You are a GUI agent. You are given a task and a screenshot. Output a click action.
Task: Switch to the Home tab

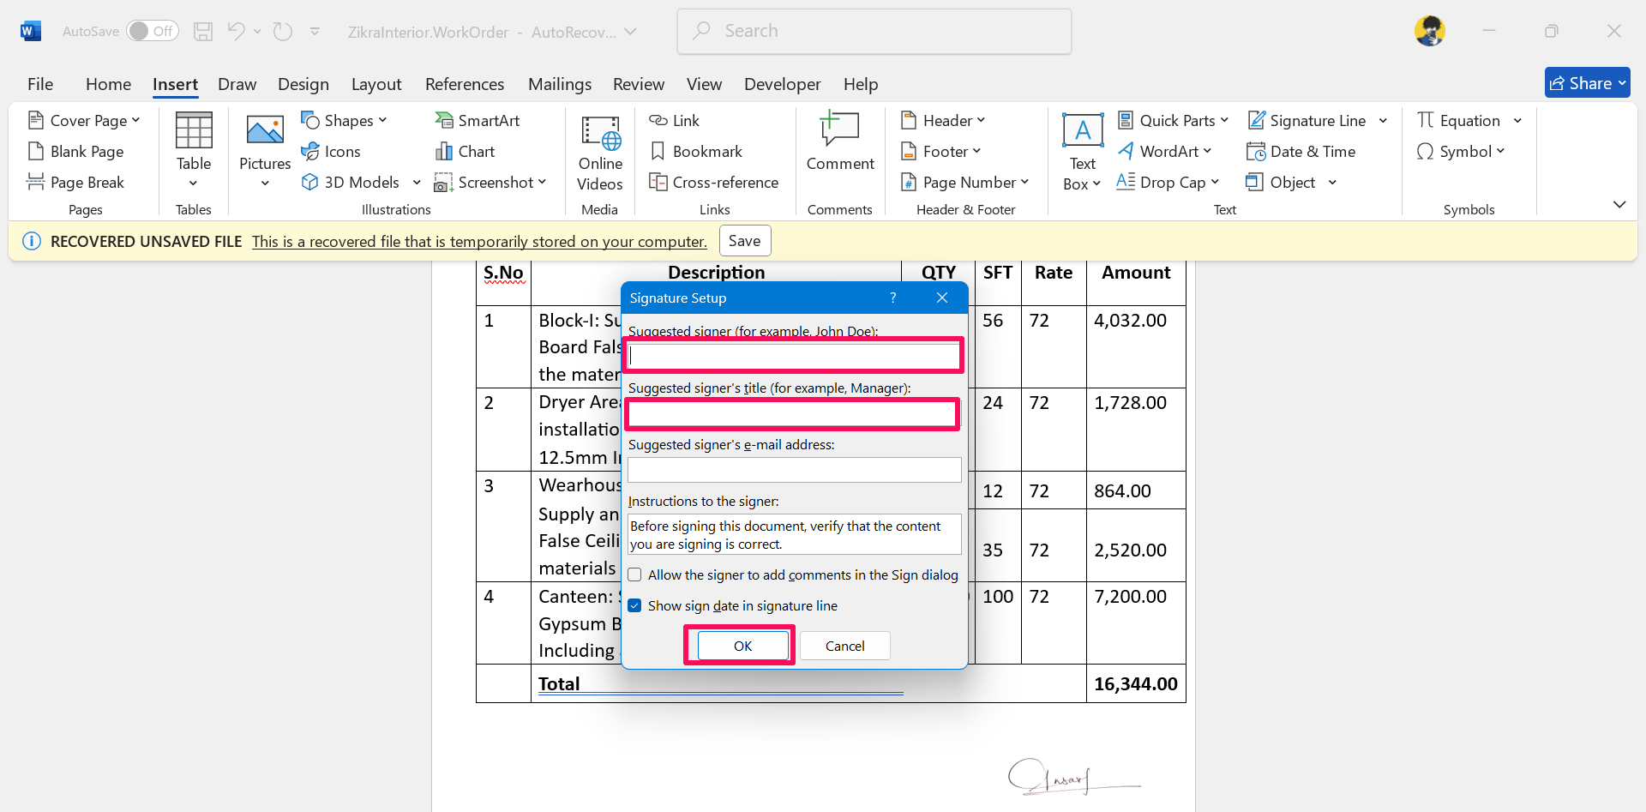108,84
